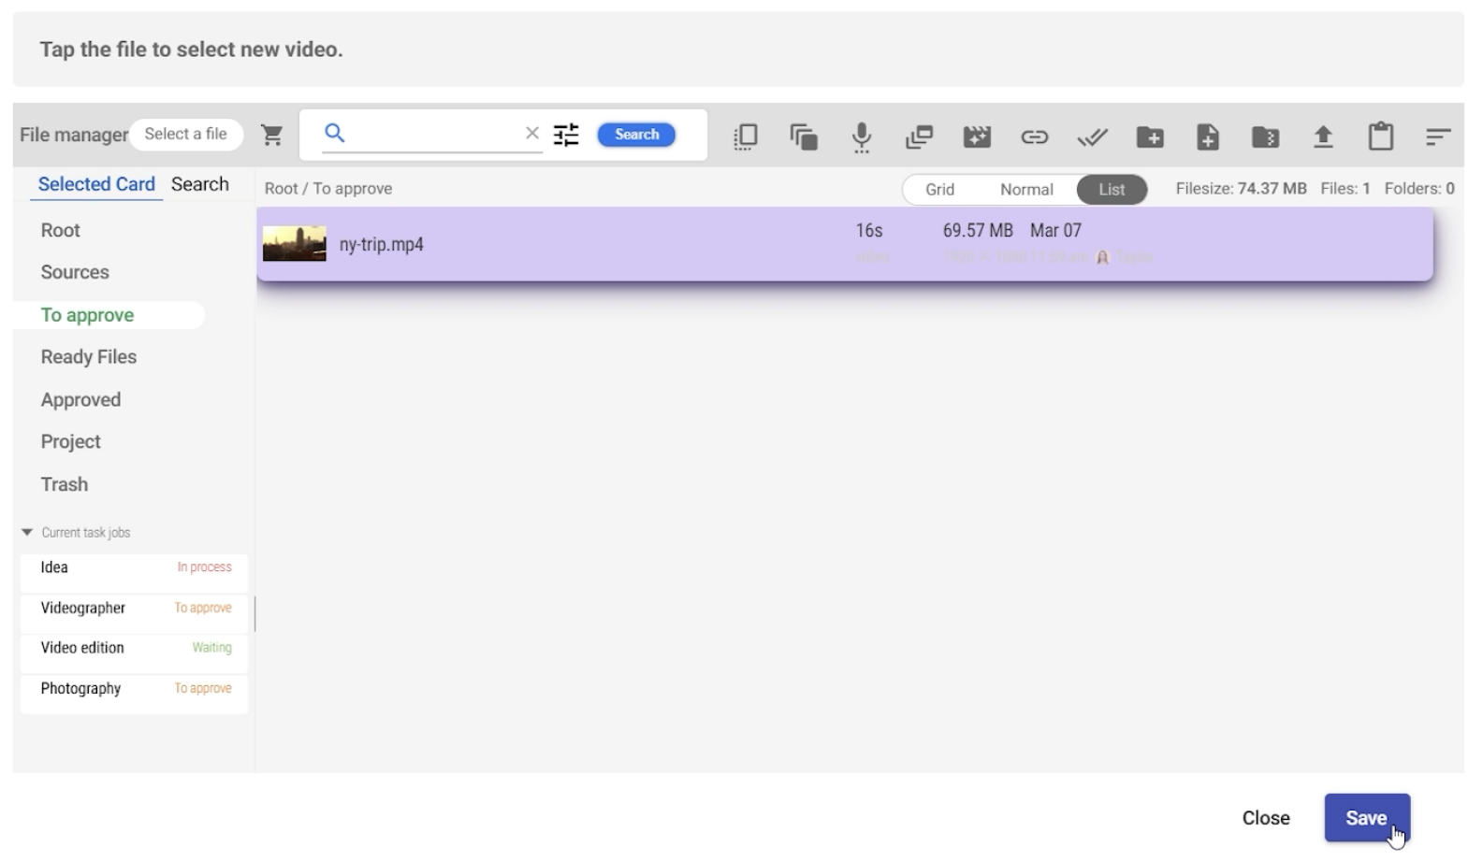Screen dimensions: 1483x861
Task: Switch to the Search tab
Action: pos(199,184)
